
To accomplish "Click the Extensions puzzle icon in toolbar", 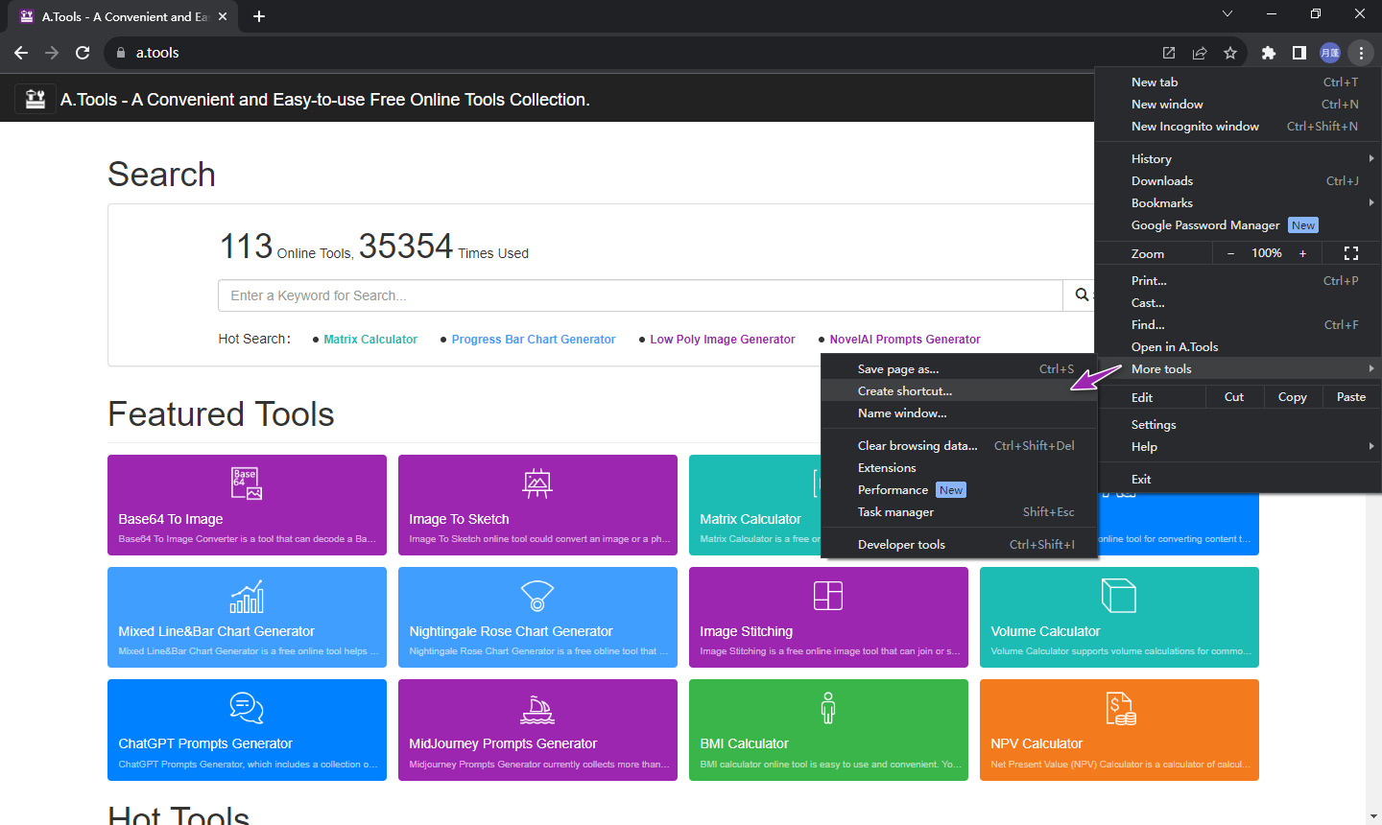I will (1269, 53).
